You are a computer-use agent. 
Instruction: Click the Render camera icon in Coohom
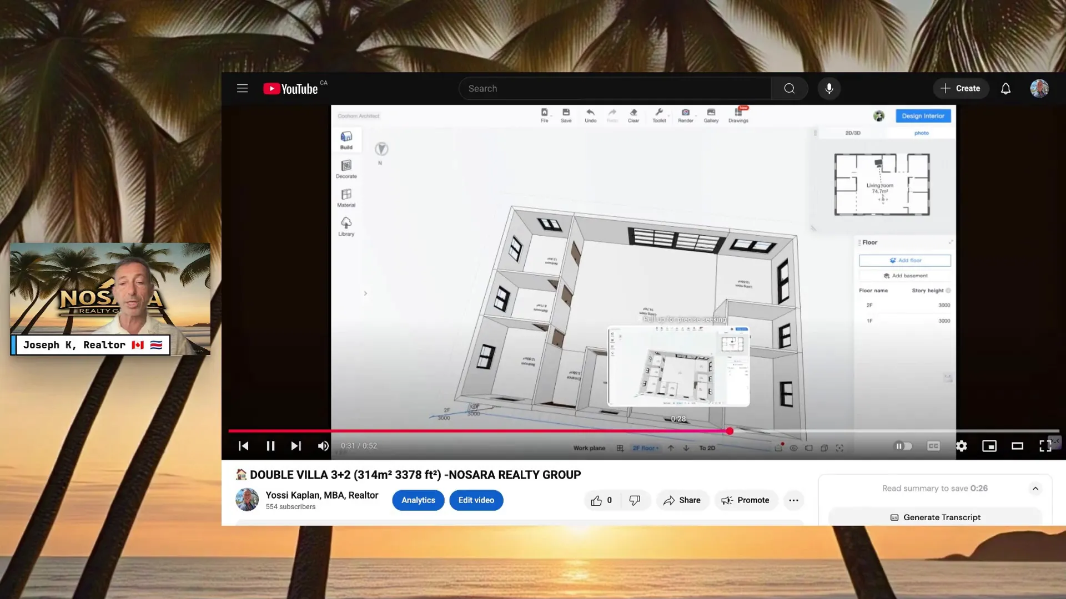tap(685, 115)
